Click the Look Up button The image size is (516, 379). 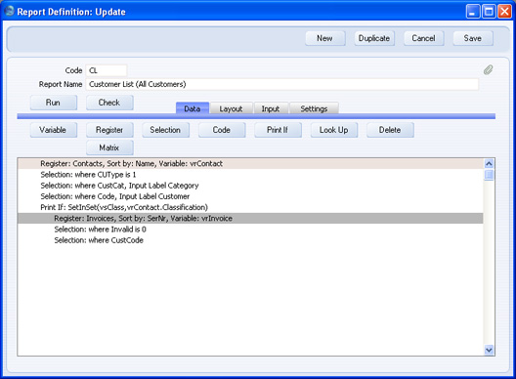334,130
